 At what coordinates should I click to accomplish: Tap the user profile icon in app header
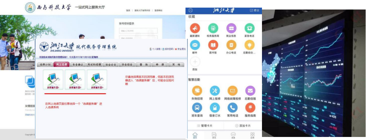[x=190, y=10]
